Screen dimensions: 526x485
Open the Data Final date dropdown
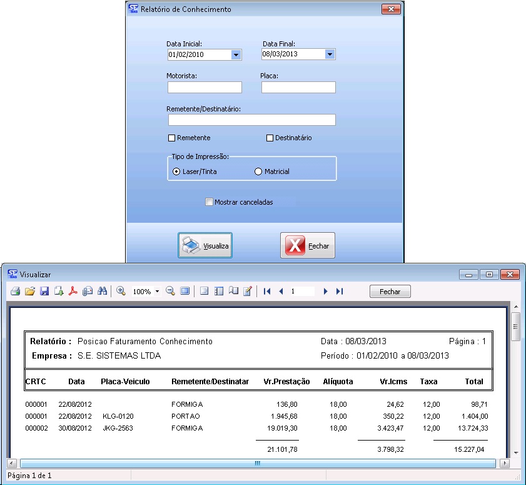point(330,54)
